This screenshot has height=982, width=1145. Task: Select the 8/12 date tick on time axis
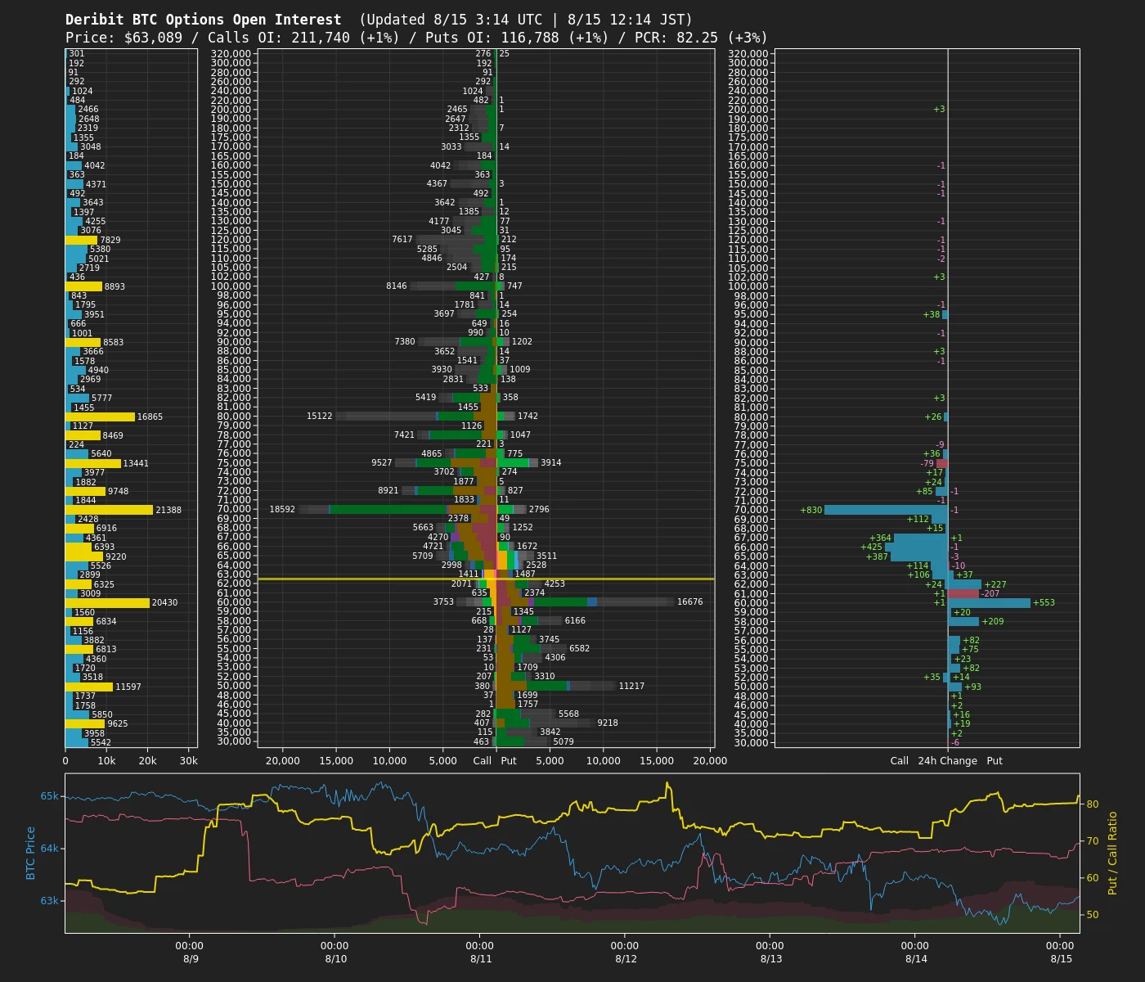click(626, 959)
